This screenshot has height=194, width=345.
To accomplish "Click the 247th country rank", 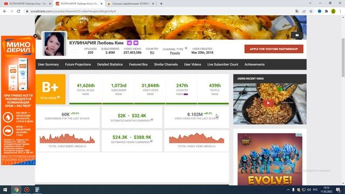I will pos(182,85).
